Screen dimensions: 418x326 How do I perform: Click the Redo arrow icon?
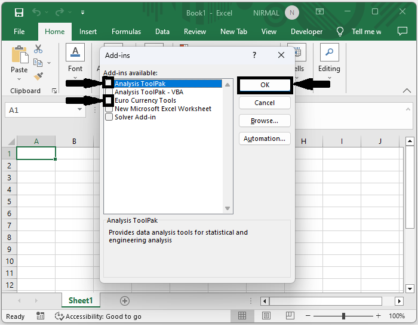[60, 13]
